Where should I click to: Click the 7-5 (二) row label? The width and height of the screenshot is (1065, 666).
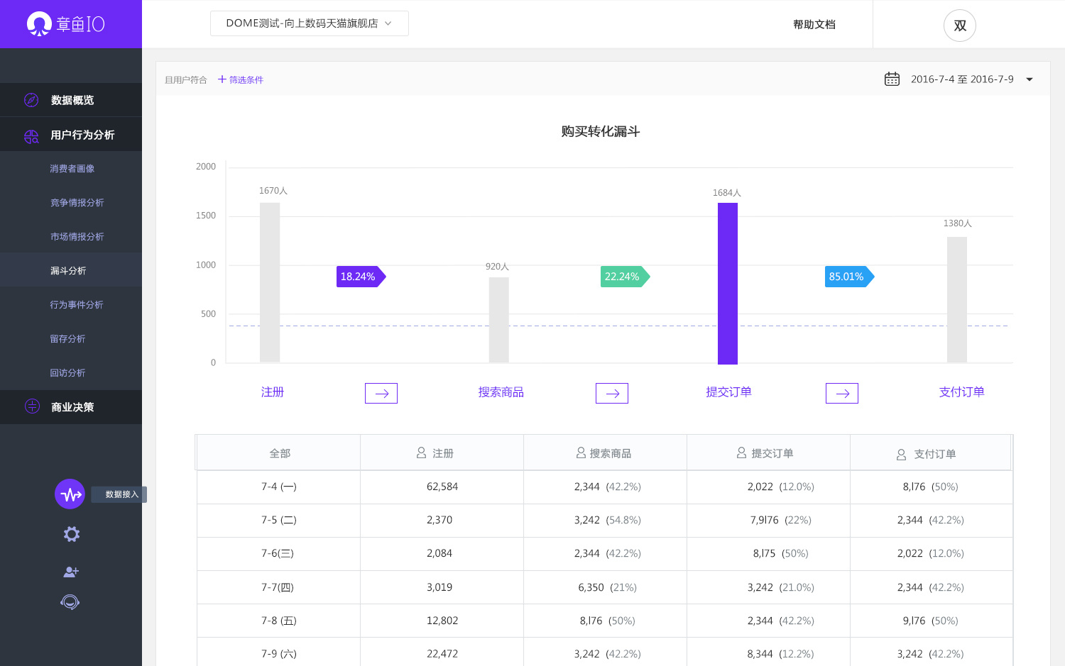[279, 520]
